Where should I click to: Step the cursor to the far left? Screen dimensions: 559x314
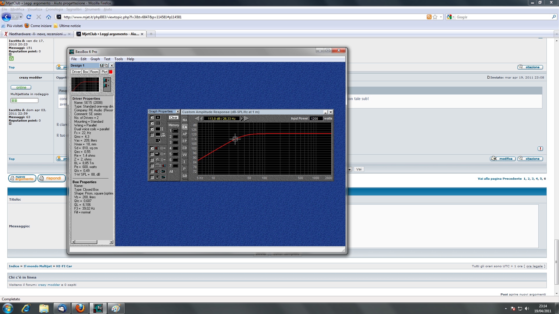(197, 119)
